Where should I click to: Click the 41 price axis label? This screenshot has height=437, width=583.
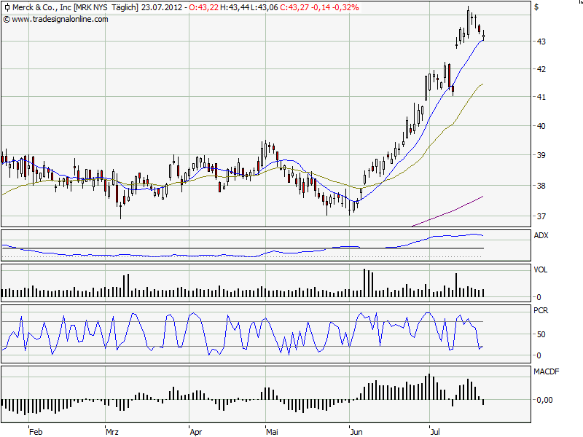[541, 97]
